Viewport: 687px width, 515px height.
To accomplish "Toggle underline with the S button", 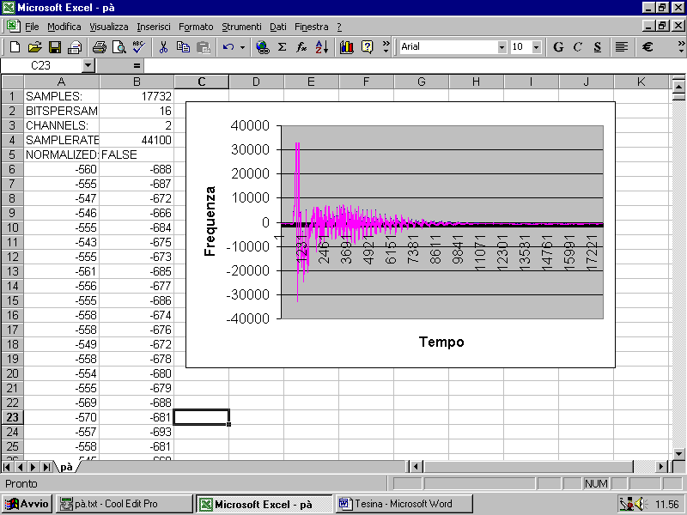I will (x=598, y=47).
